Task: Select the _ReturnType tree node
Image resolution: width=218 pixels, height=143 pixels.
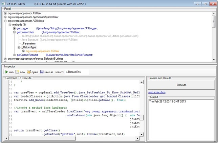Action: [28, 47]
